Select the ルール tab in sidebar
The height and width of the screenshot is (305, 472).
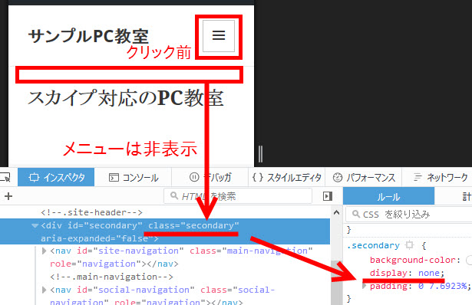click(x=388, y=196)
